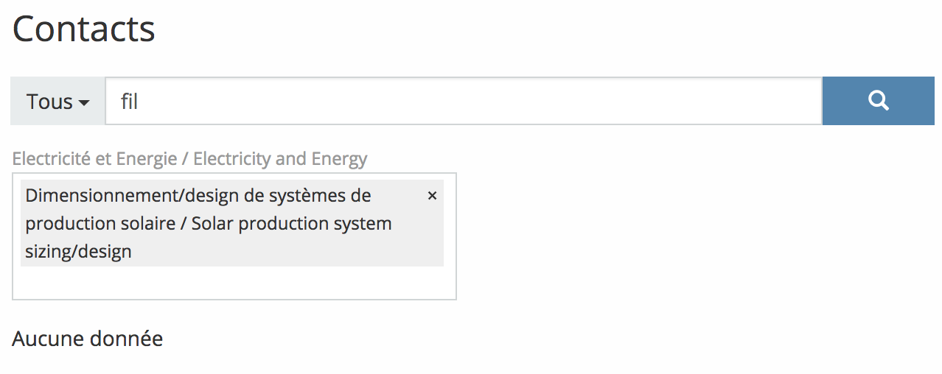This screenshot has width=942, height=374.
Task: Place cursor after 'fil' in search box
Action: tap(140, 101)
